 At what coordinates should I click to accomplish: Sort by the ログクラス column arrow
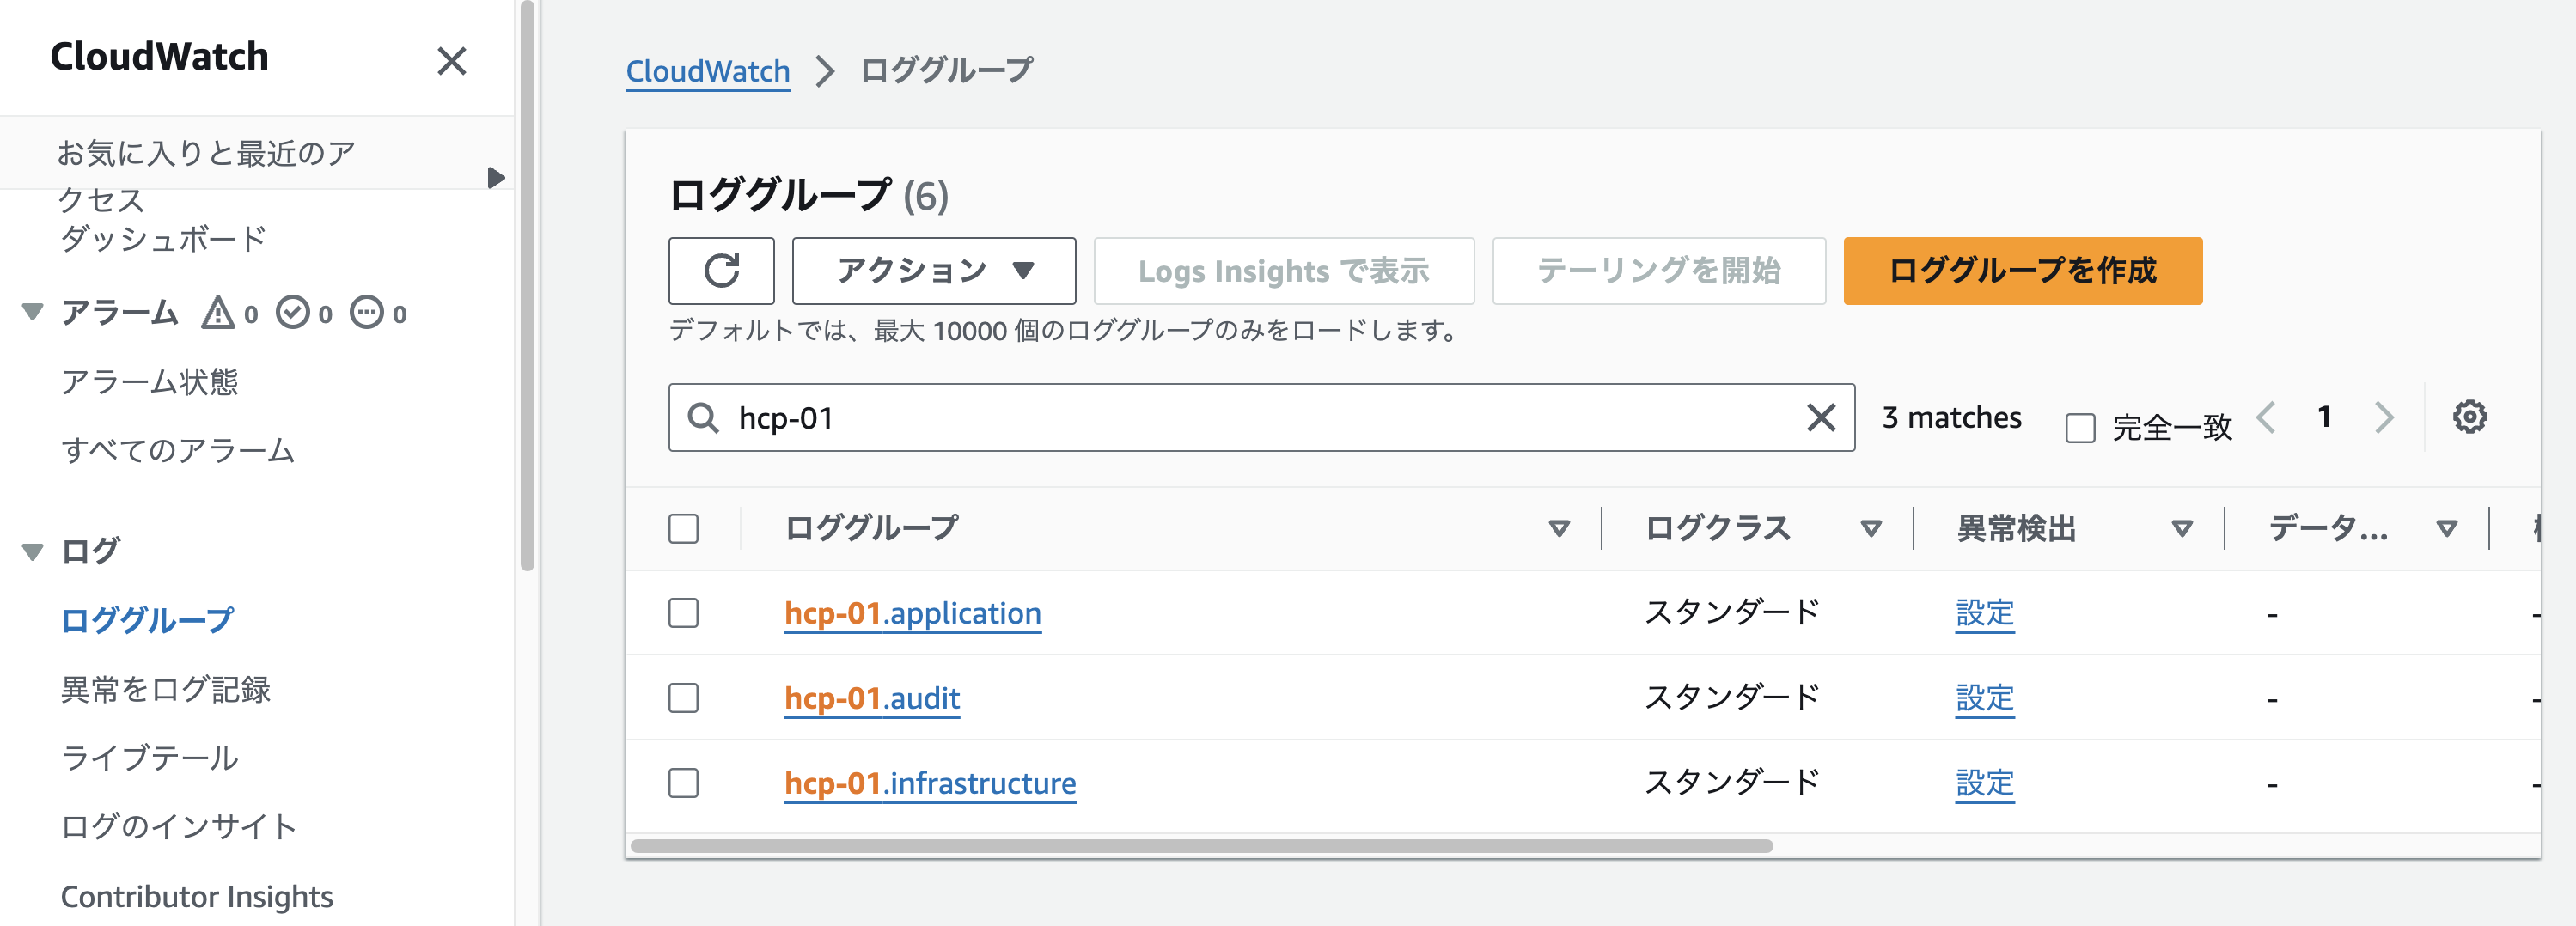[x=1870, y=529]
